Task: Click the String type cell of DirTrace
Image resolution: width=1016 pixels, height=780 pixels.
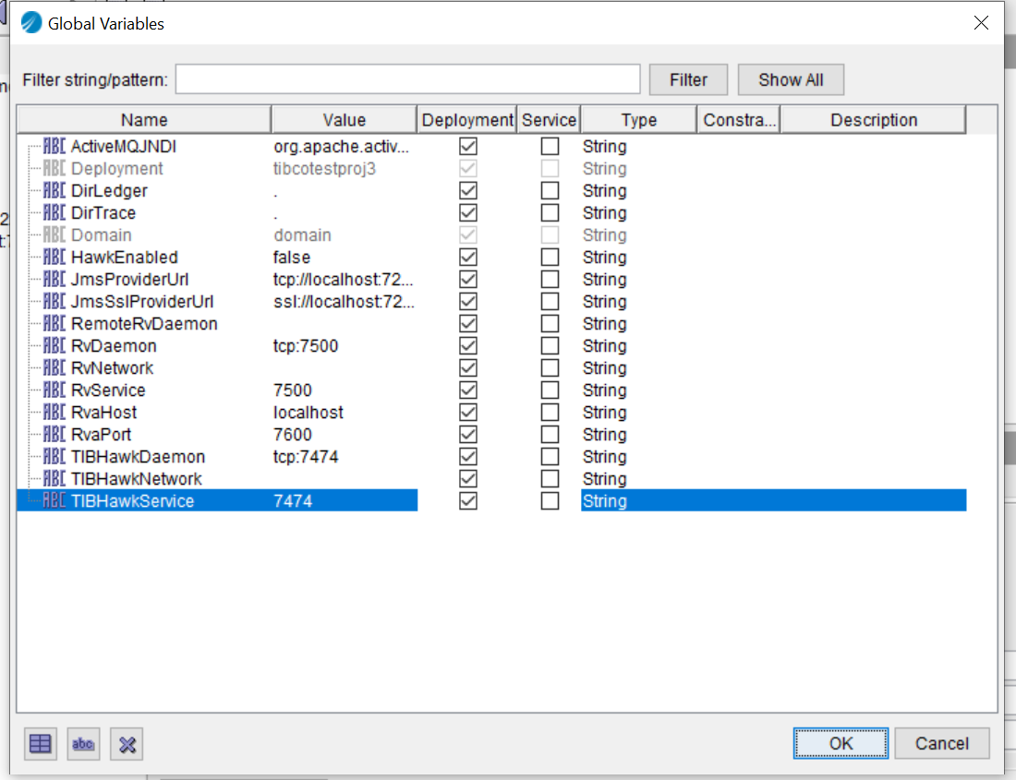Action: [605, 213]
